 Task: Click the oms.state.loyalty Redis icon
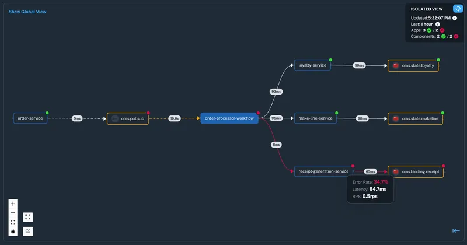pos(396,66)
